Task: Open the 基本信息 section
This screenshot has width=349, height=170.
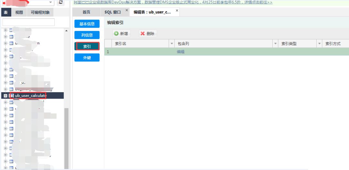Action: (x=87, y=24)
